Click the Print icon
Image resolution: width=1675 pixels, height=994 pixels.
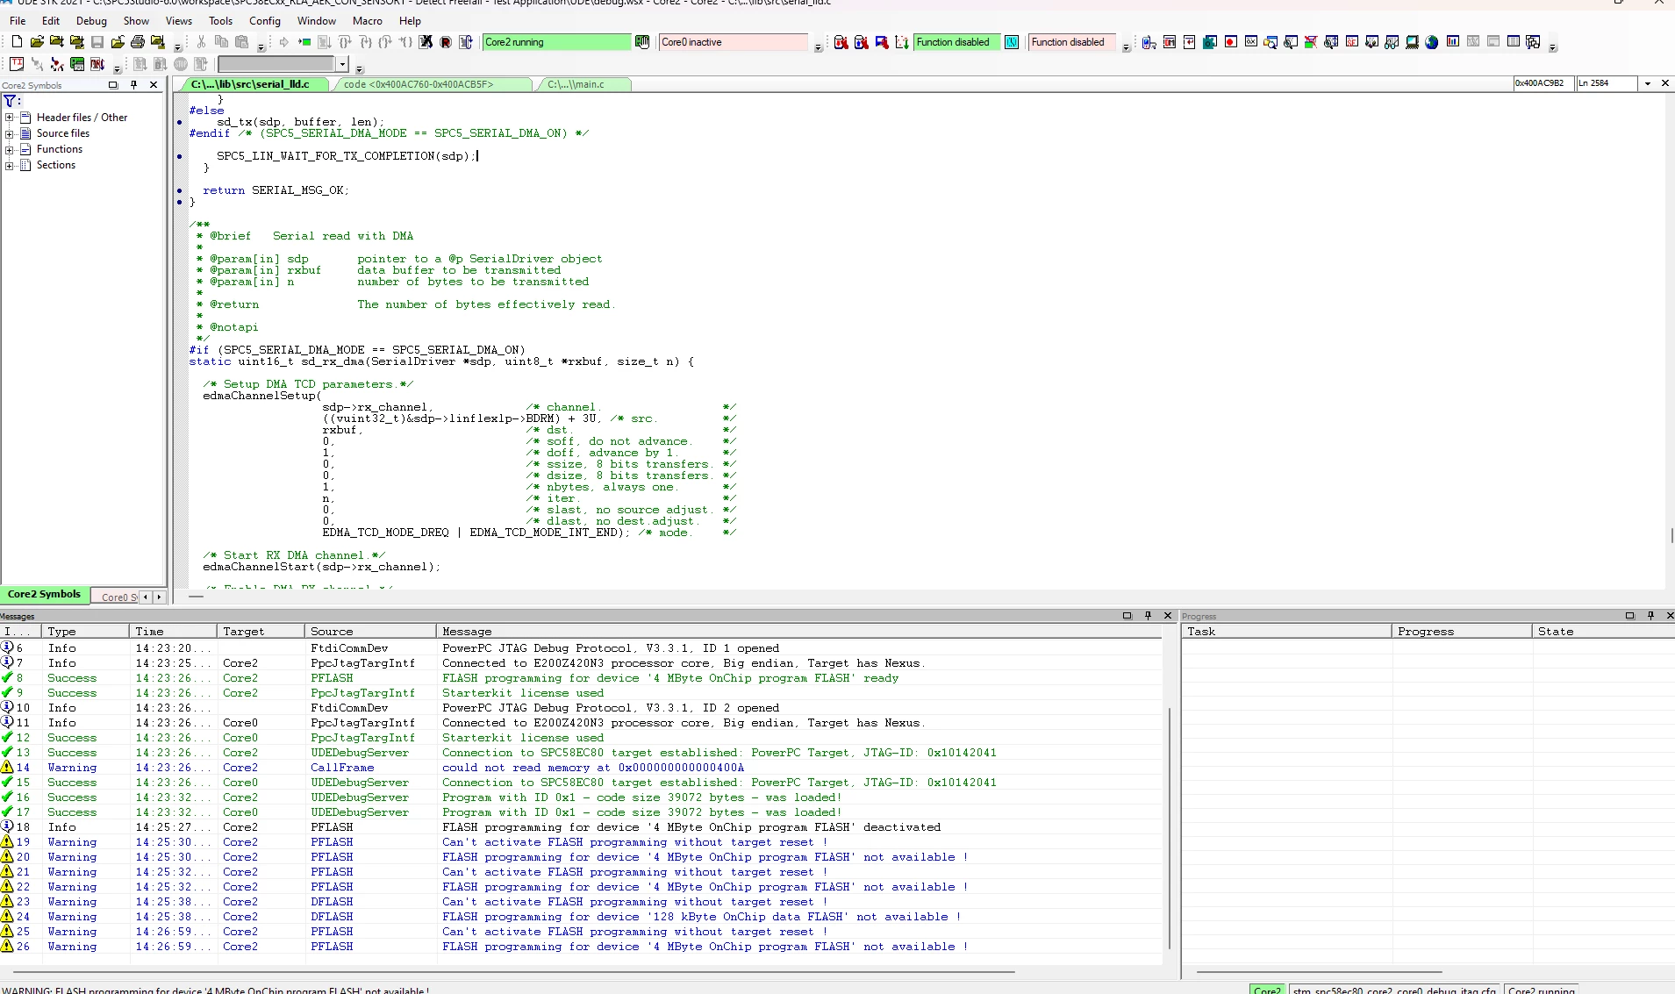pyautogui.click(x=138, y=41)
